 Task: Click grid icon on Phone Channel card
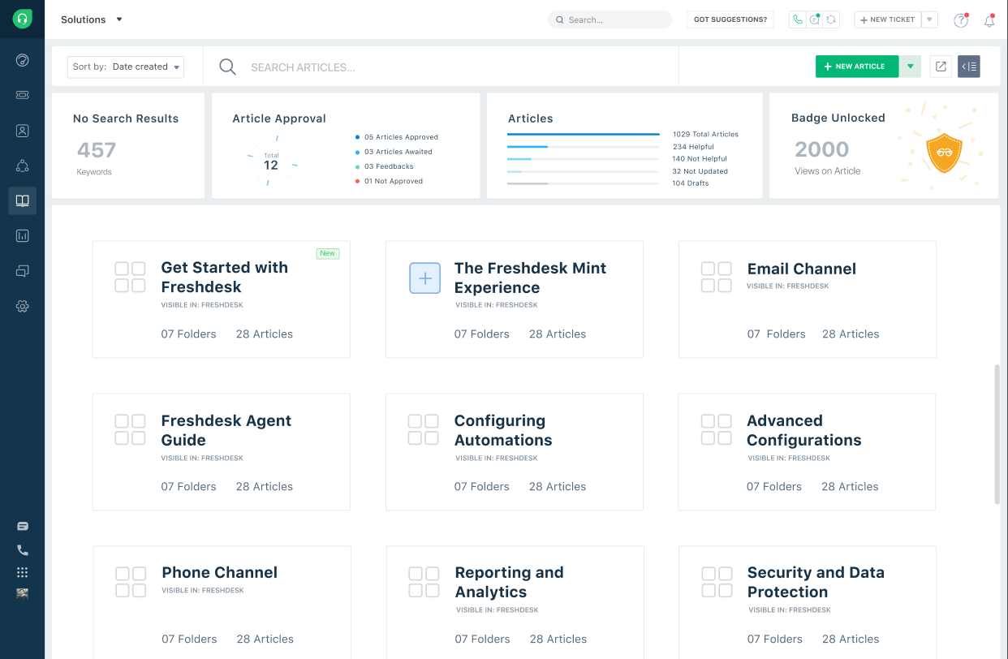click(x=131, y=582)
